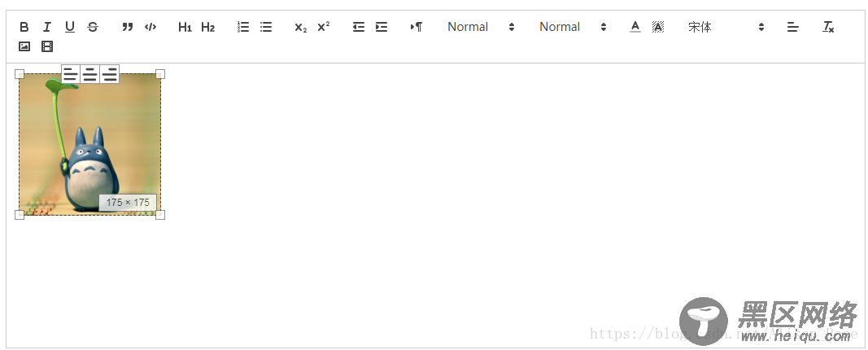Open the second Normal header dropdown

(x=573, y=27)
